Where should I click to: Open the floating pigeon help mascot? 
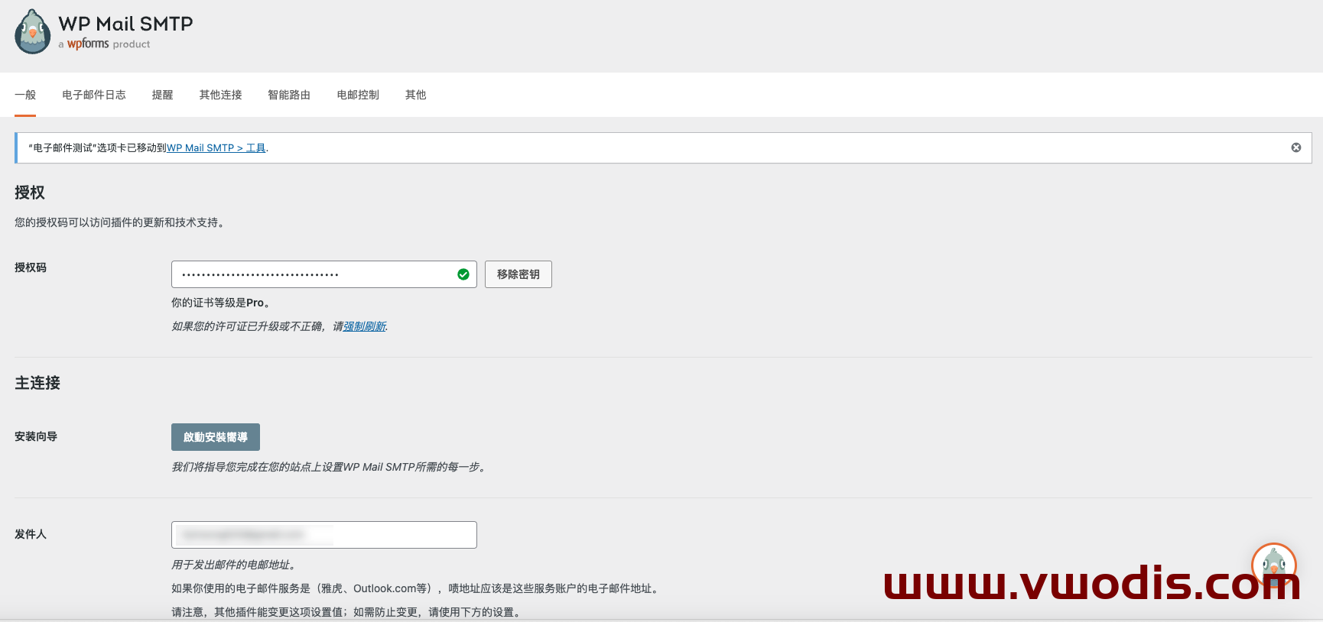coord(1273,565)
